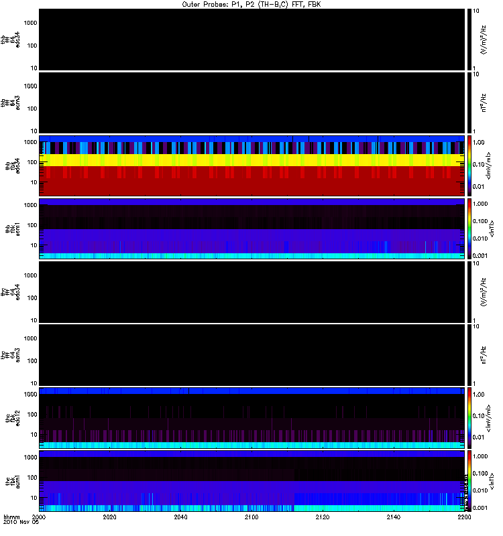
Task: Select the 2200 time tick label
Action: (x=464, y=517)
